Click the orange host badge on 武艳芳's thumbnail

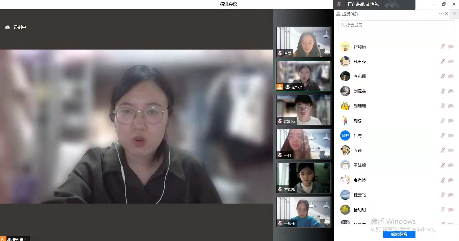[280, 87]
